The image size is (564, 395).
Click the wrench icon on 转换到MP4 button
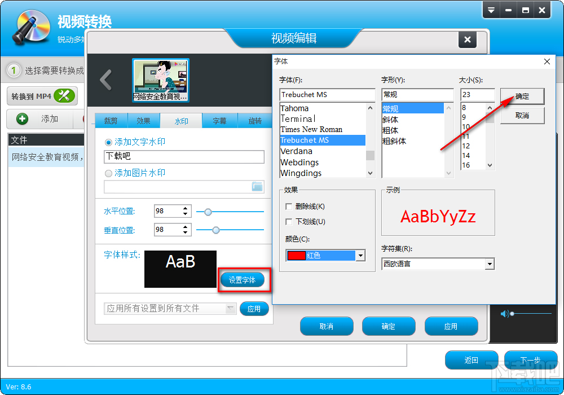[64, 96]
